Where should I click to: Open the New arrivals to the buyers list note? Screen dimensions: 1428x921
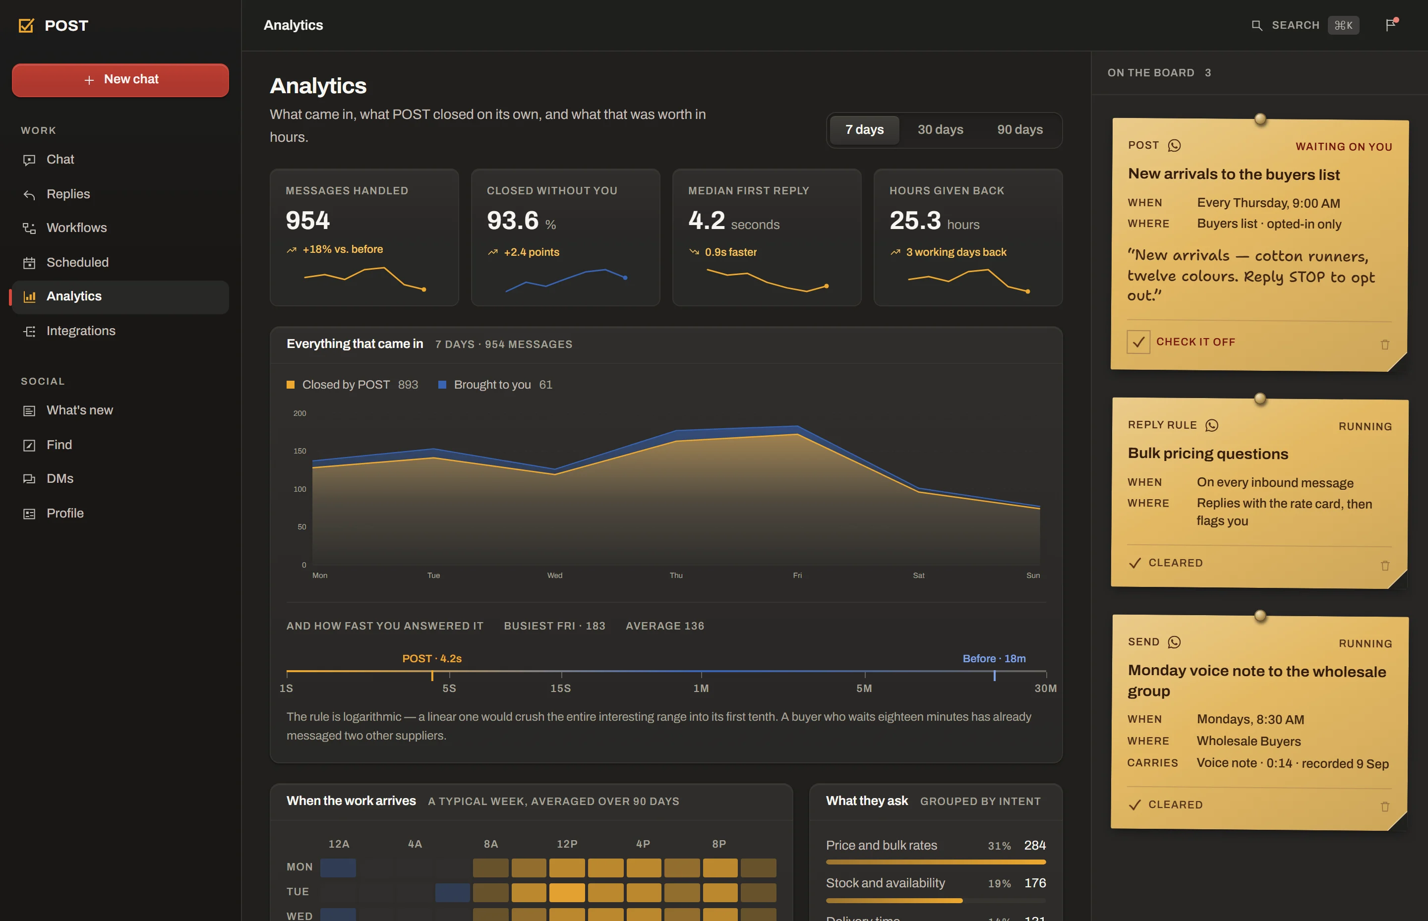pyautogui.click(x=1234, y=174)
